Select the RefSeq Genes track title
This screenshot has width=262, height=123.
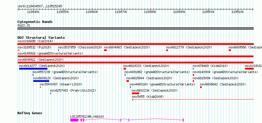coord(30,113)
